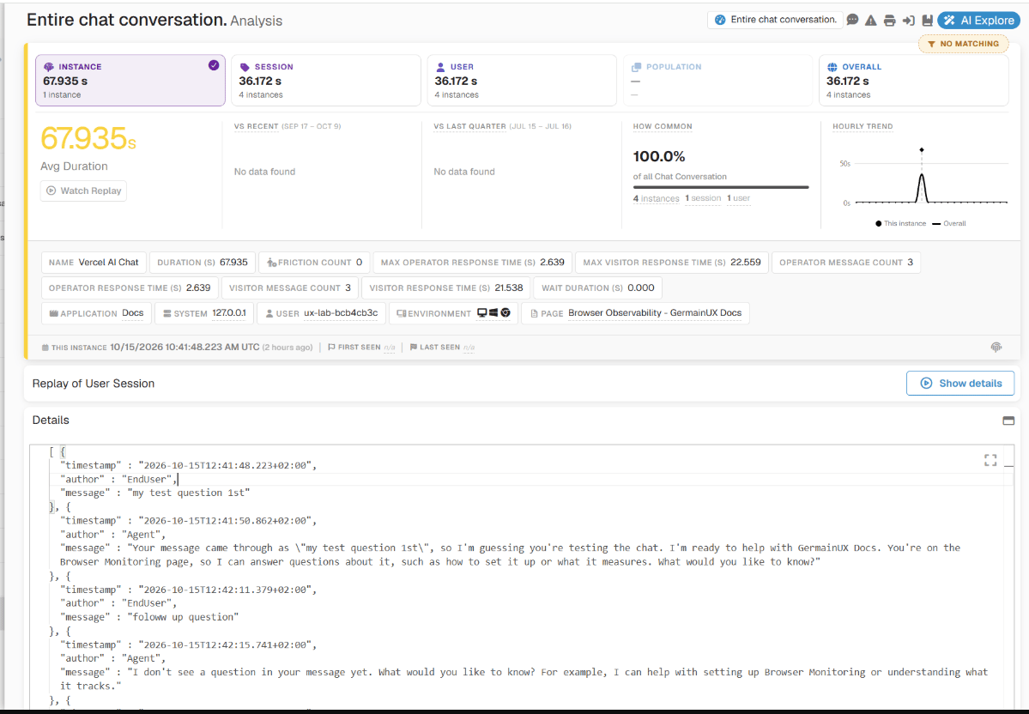Click the Watch Replay button
This screenshot has width=1029, height=714.
pos(83,191)
